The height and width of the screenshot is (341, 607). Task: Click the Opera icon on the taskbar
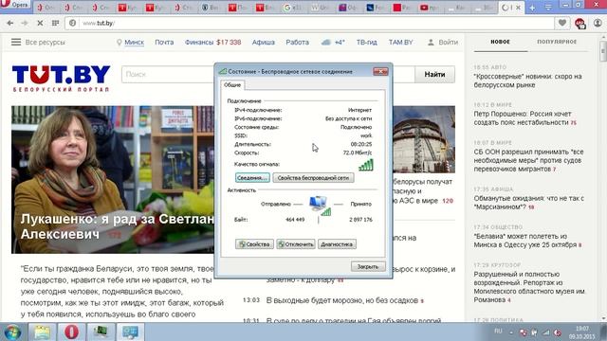[71, 332]
